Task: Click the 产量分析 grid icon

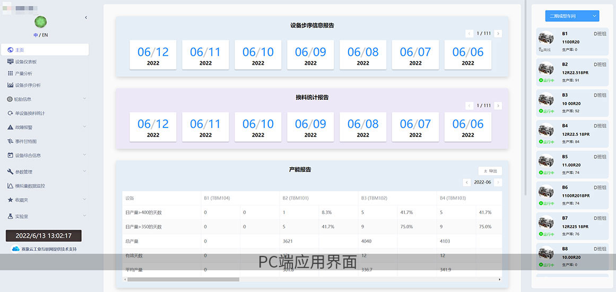Action: coord(11,73)
